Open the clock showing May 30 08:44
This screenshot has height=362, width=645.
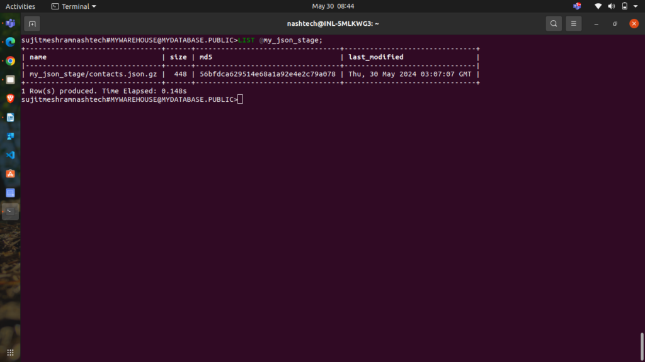(333, 6)
